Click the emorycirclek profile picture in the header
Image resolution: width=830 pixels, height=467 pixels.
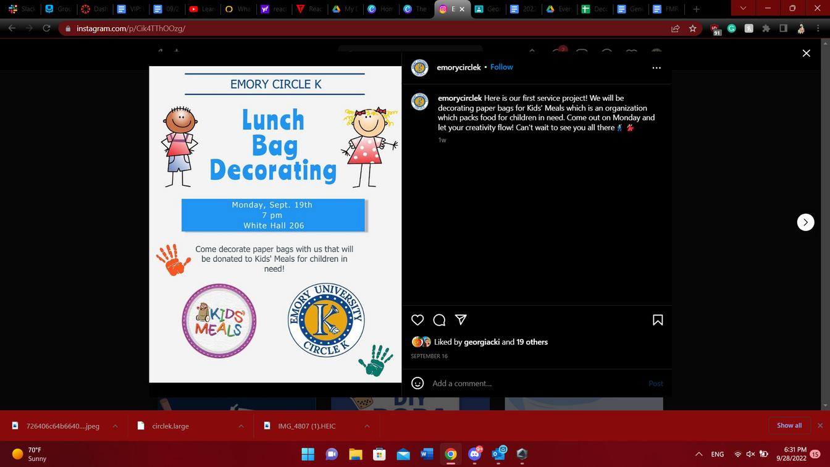click(x=420, y=67)
